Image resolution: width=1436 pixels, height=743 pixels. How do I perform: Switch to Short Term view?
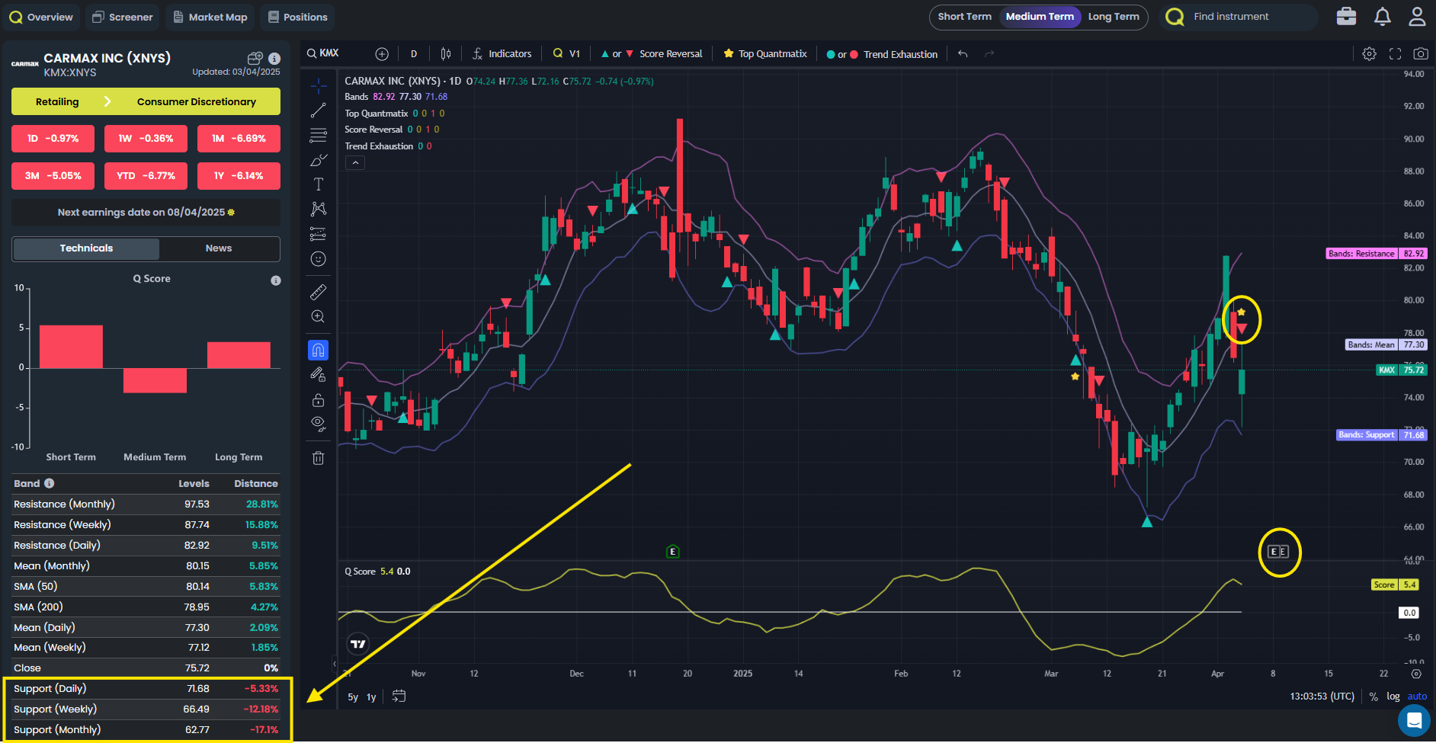click(x=964, y=17)
